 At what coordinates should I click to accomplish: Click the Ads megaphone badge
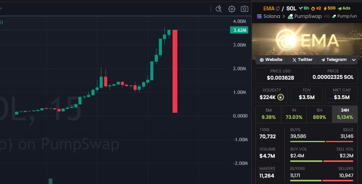point(344,8)
